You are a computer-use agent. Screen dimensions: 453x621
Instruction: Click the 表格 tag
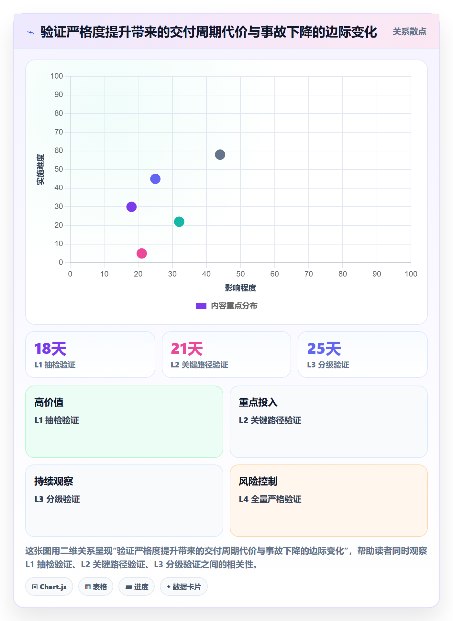96,587
